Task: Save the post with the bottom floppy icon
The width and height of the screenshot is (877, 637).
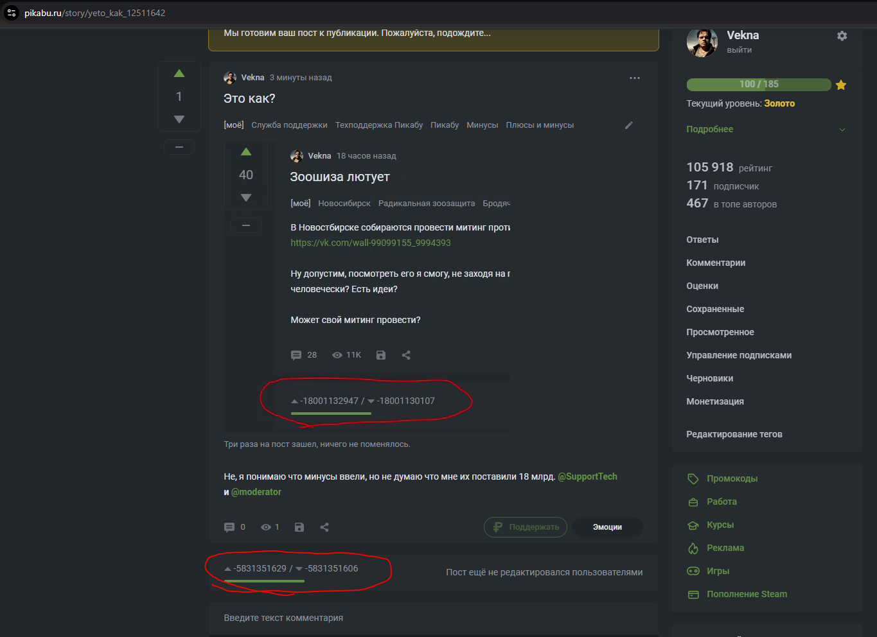Action: [299, 527]
